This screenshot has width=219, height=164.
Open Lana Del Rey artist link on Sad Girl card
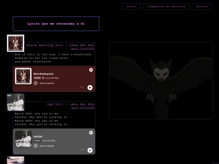(49, 141)
